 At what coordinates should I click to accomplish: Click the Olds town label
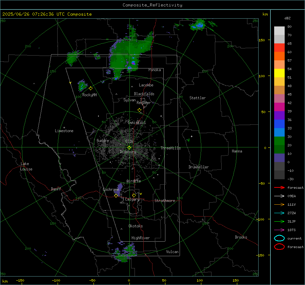tap(129, 141)
